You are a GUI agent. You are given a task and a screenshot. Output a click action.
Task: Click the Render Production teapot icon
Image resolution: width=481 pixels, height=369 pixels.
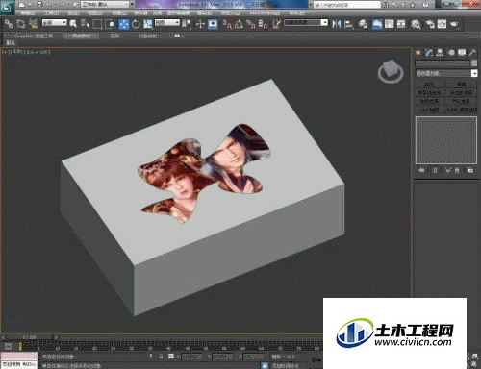coord(454,24)
